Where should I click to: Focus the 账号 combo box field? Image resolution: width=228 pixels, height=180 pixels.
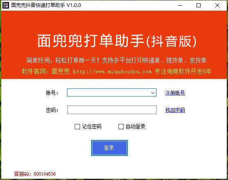pos(112,92)
